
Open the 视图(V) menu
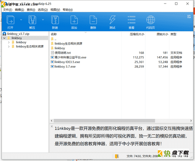[55, 10]
